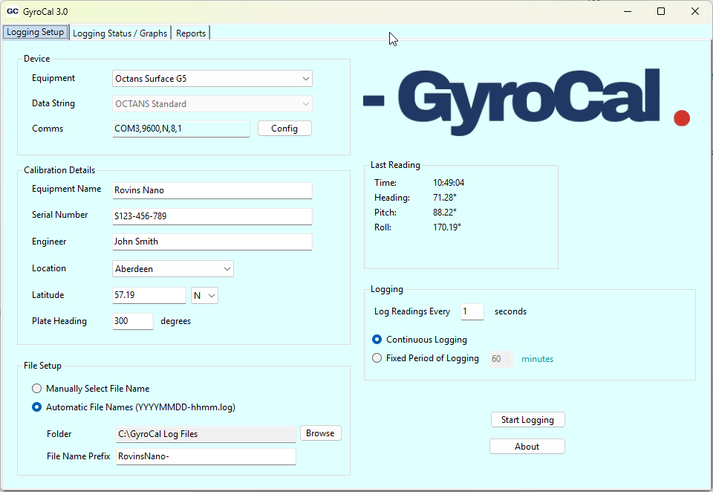This screenshot has height=492, width=713.
Task: Open the Reports tab
Action: [x=191, y=33]
